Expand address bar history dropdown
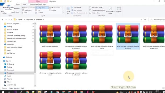The height and width of the screenshot is (93, 165). point(141,20)
